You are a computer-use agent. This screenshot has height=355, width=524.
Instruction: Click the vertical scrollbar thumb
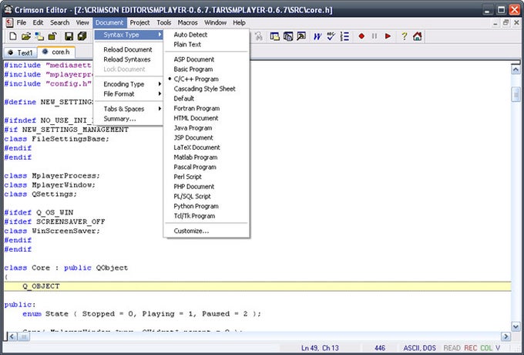point(516,94)
